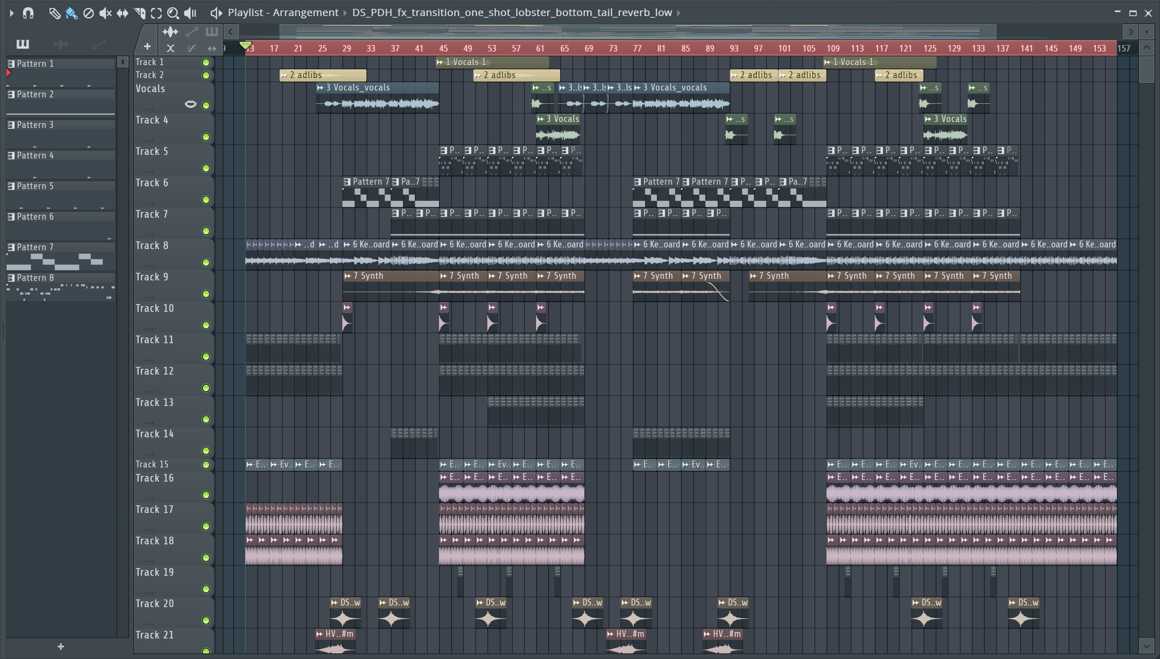Click the green playhead marker on timeline
This screenshot has width=1160, height=659.
[x=245, y=45]
